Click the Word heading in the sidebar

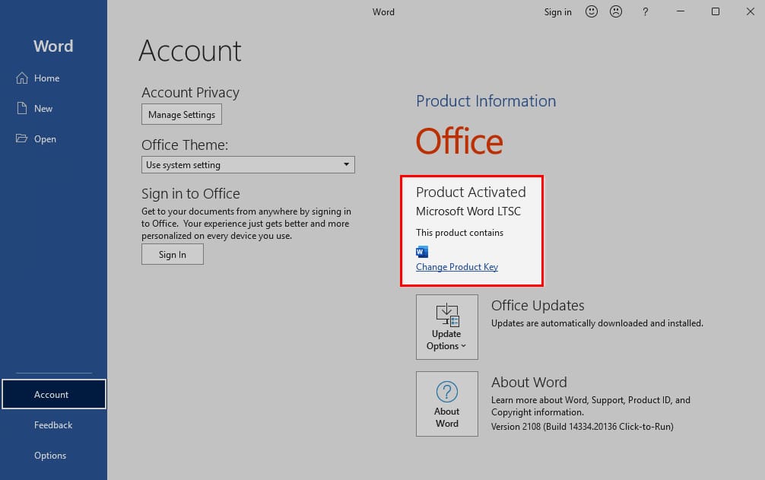[53, 46]
